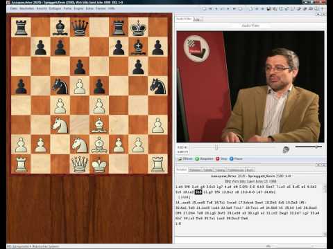Click the volume slider handle
The image size is (333, 249).
coord(316,147)
